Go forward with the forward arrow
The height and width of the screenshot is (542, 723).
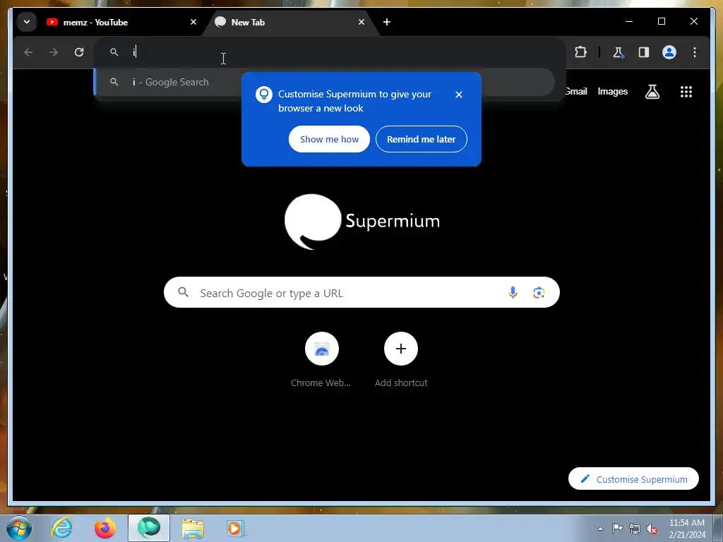click(x=54, y=52)
